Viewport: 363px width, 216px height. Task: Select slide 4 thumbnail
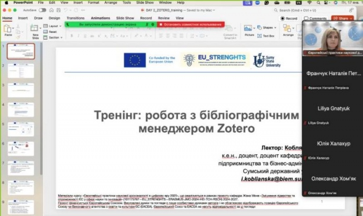click(x=21, y=110)
